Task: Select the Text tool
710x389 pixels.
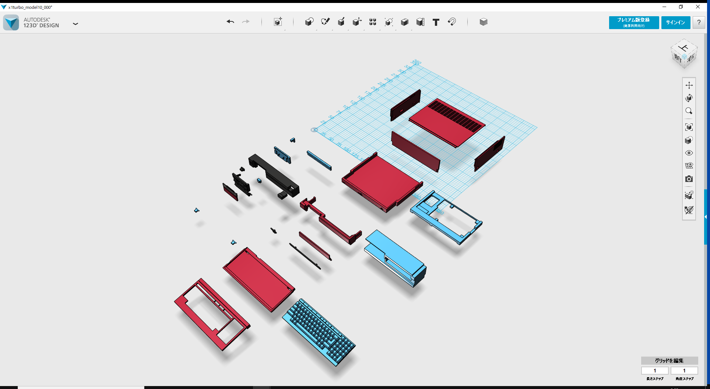Action: point(436,22)
